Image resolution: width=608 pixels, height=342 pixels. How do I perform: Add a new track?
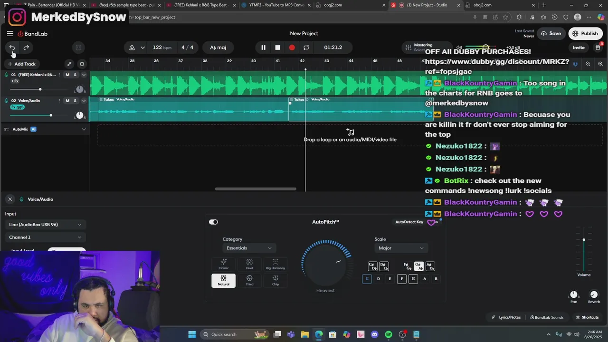click(21, 64)
